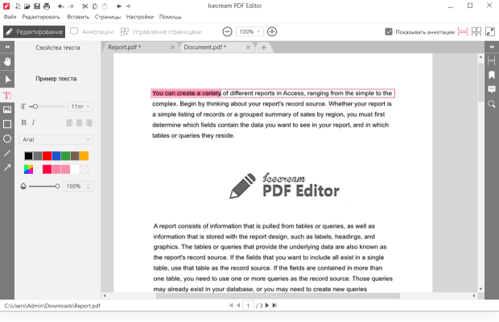The height and width of the screenshot is (322, 499).
Task: Open the Редактировать menu
Action: pyautogui.click(x=41, y=17)
